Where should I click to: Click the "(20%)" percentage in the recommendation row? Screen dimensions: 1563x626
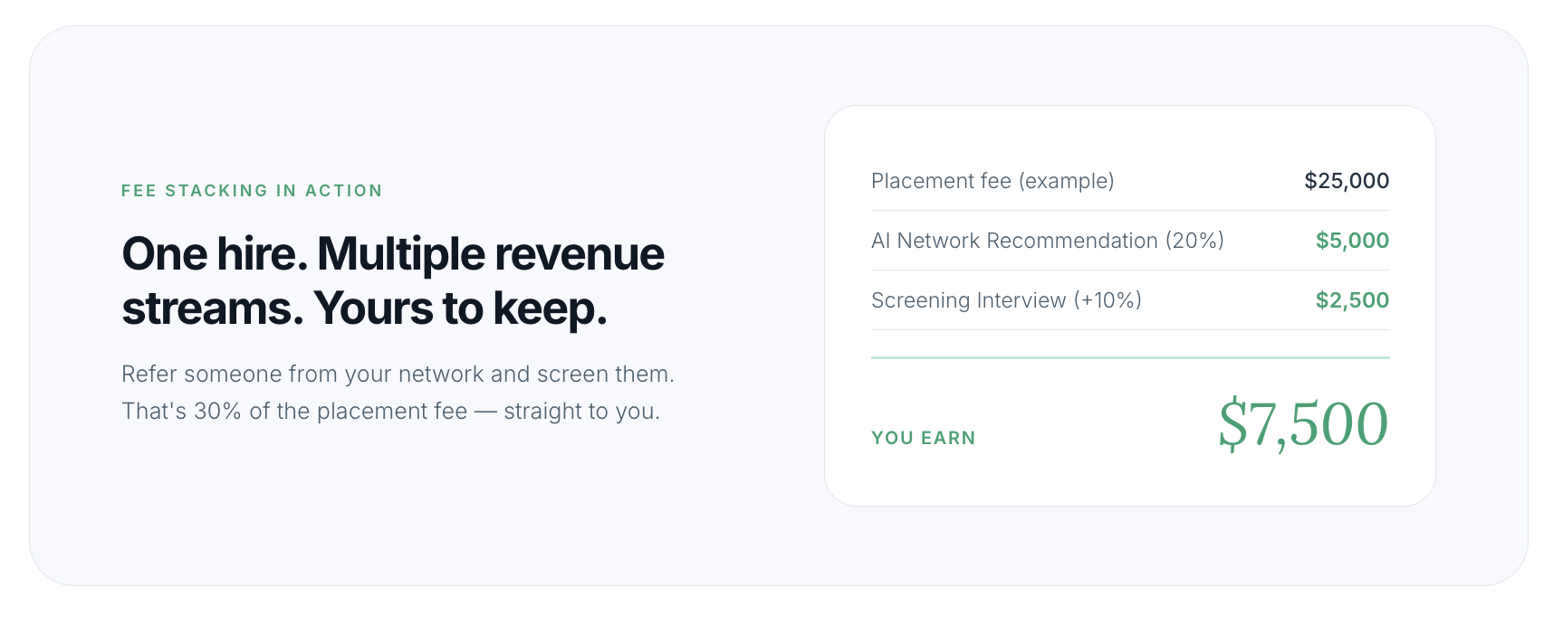click(1194, 241)
